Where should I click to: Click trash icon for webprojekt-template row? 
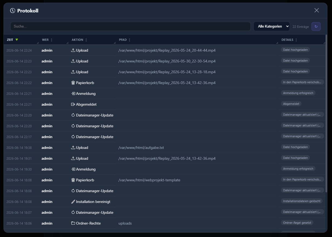coord(73,180)
